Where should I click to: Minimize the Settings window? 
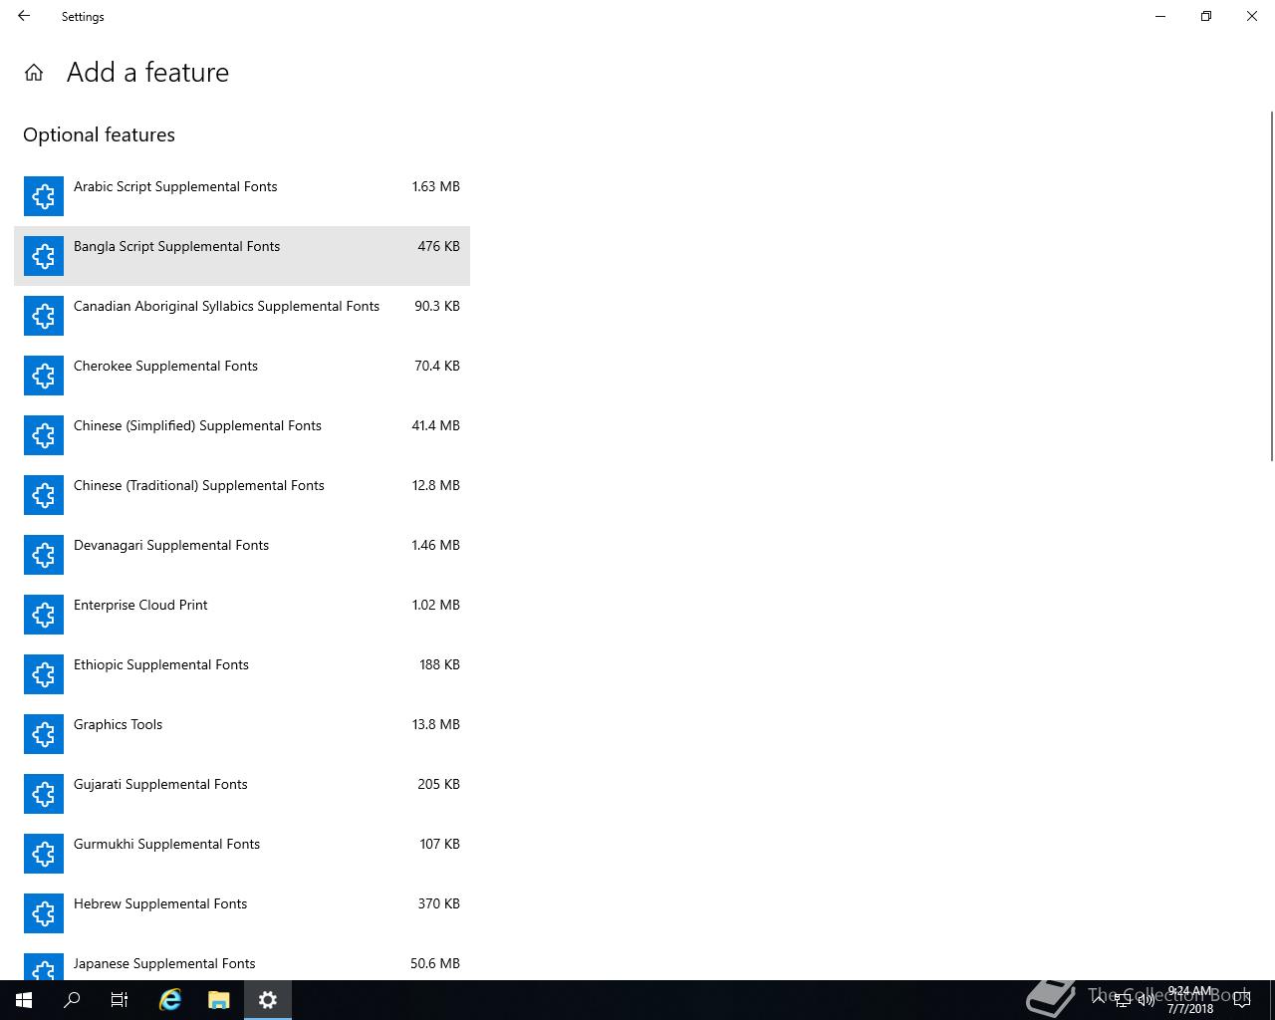(x=1160, y=16)
